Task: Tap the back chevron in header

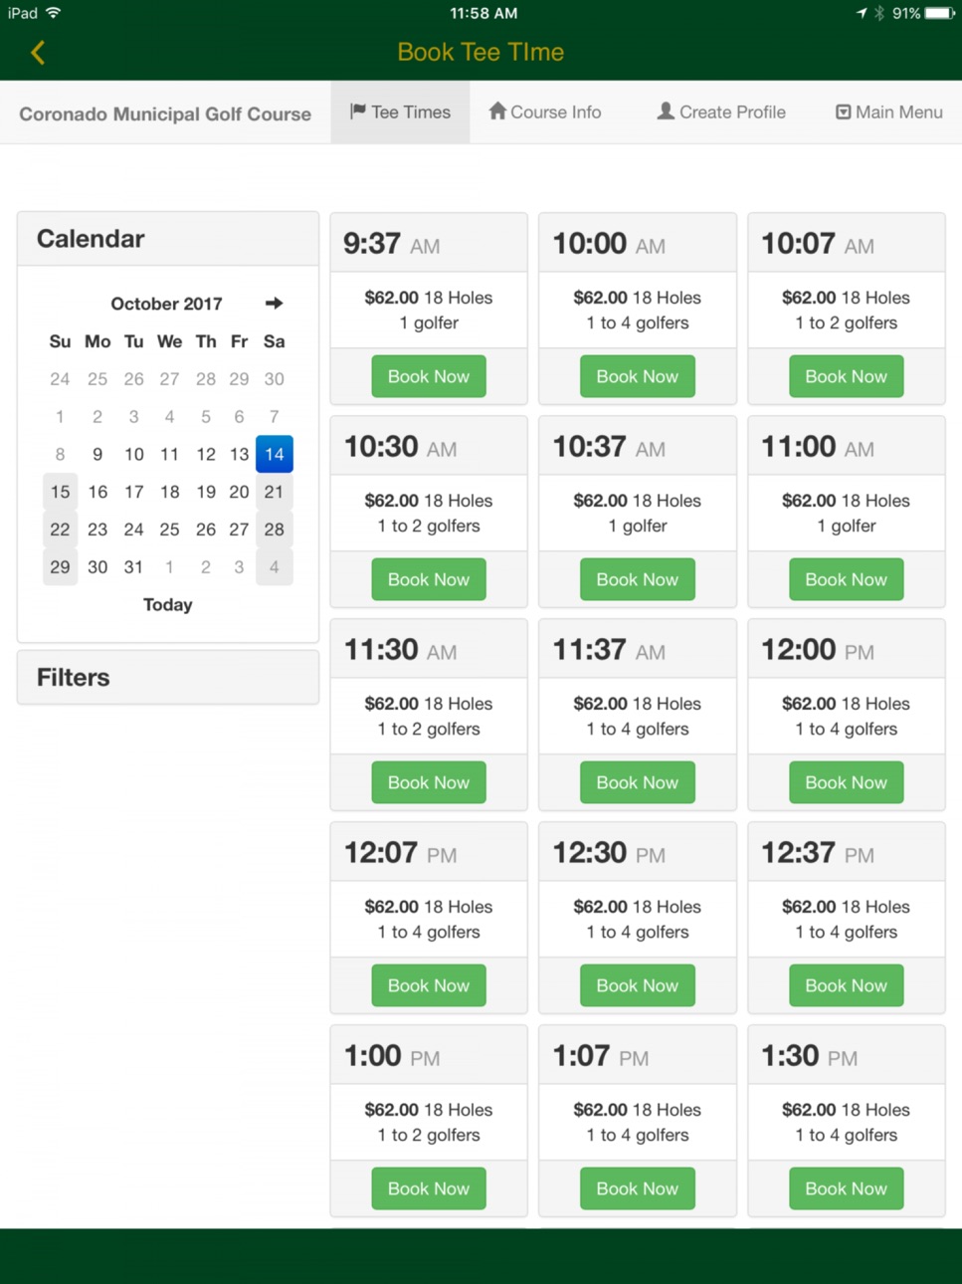Action: coord(38,53)
